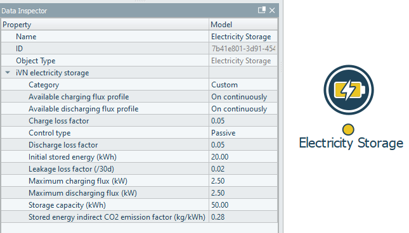
Task: Open the Category value Custom dropdown
Action: pos(243,85)
